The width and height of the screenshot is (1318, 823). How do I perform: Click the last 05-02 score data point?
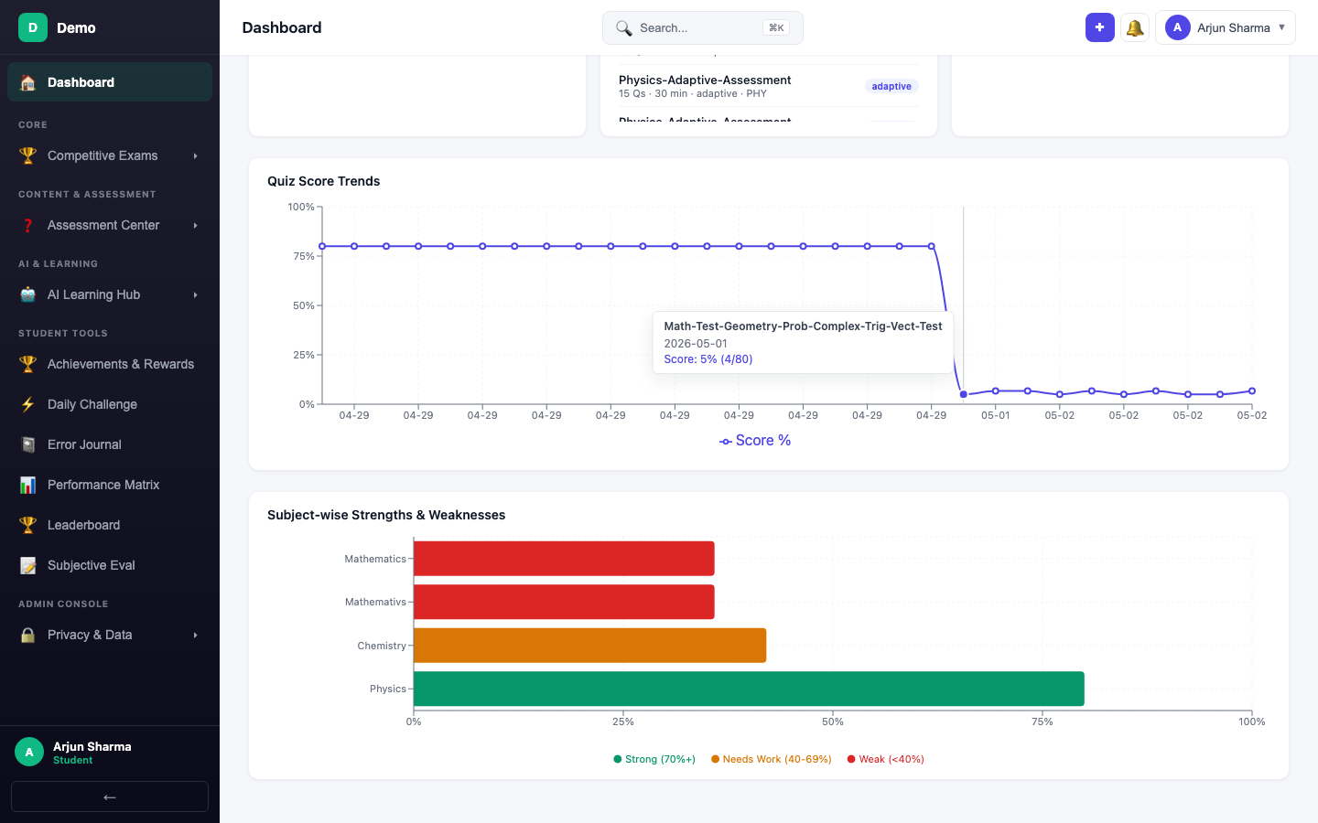coord(1252,391)
